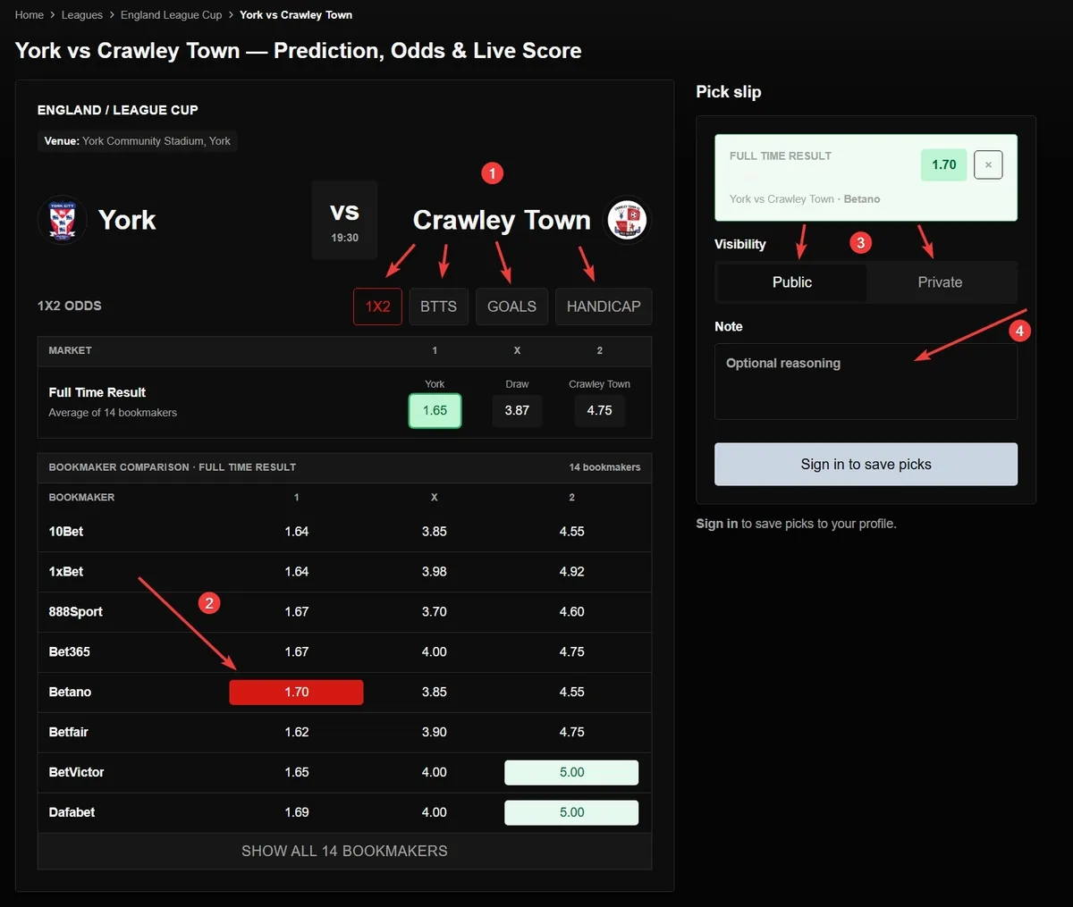Click the Optional reasoning note field
This screenshot has width=1073, height=907.
(866, 382)
